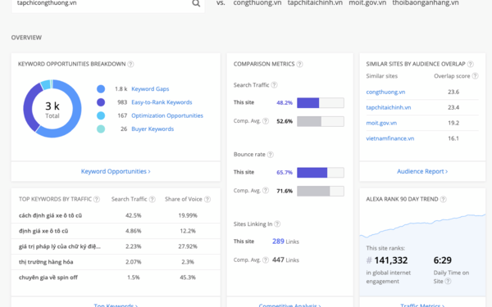
Task: Open the Audience Report link
Action: (x=422, y=171)
